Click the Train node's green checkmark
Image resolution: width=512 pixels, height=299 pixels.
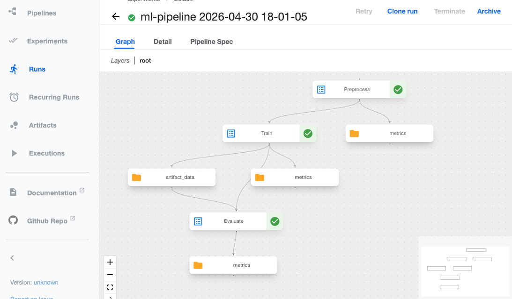tap(308, 134)
